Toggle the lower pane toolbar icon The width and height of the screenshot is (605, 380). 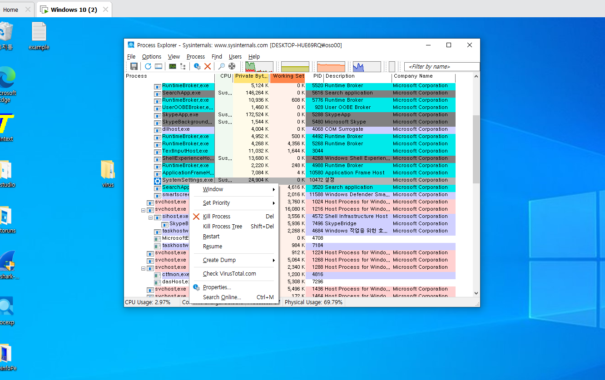coord(159,66)
